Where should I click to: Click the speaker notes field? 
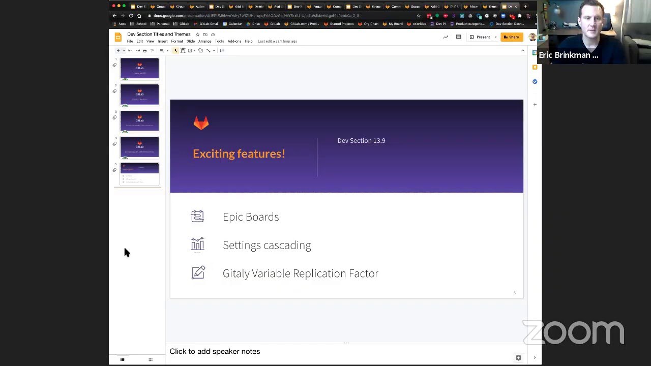click(x=346, y=351)
